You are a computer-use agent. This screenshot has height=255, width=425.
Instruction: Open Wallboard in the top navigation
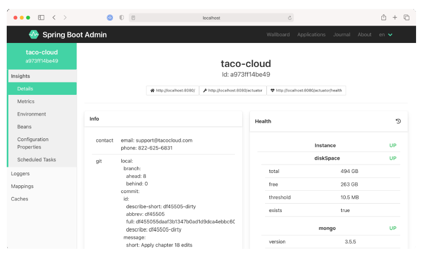point(278,35)
